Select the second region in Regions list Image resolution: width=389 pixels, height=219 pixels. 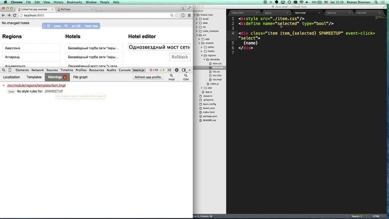tap(31, 57)
